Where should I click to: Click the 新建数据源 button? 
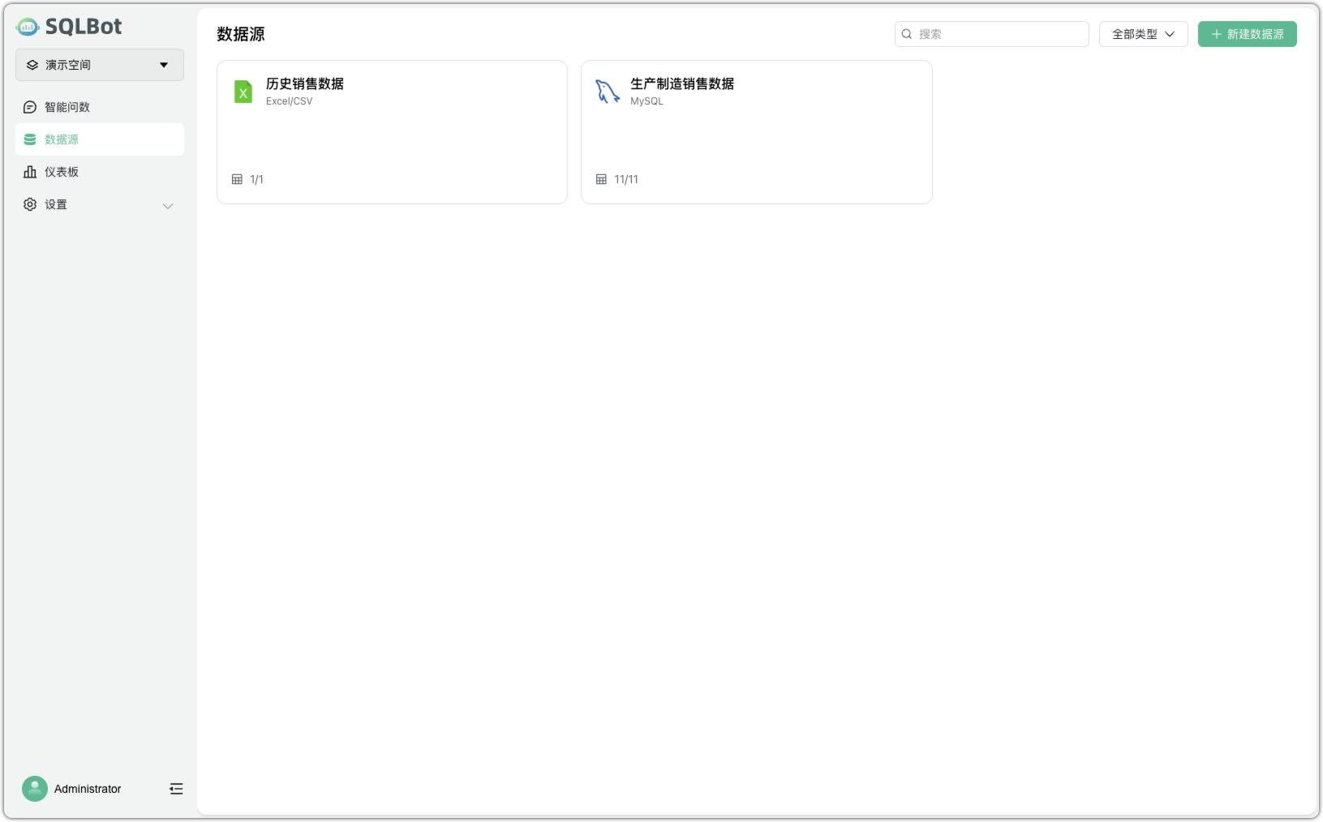coord(1247,33)
